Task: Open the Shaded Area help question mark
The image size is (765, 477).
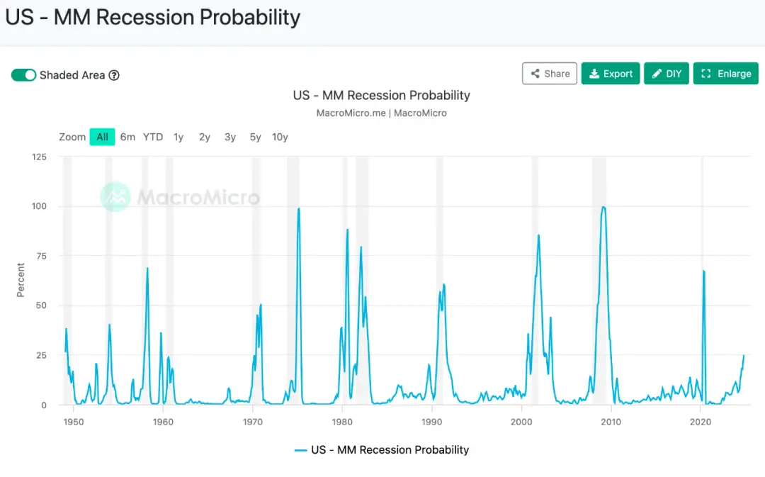Action: tap(113, 75)
